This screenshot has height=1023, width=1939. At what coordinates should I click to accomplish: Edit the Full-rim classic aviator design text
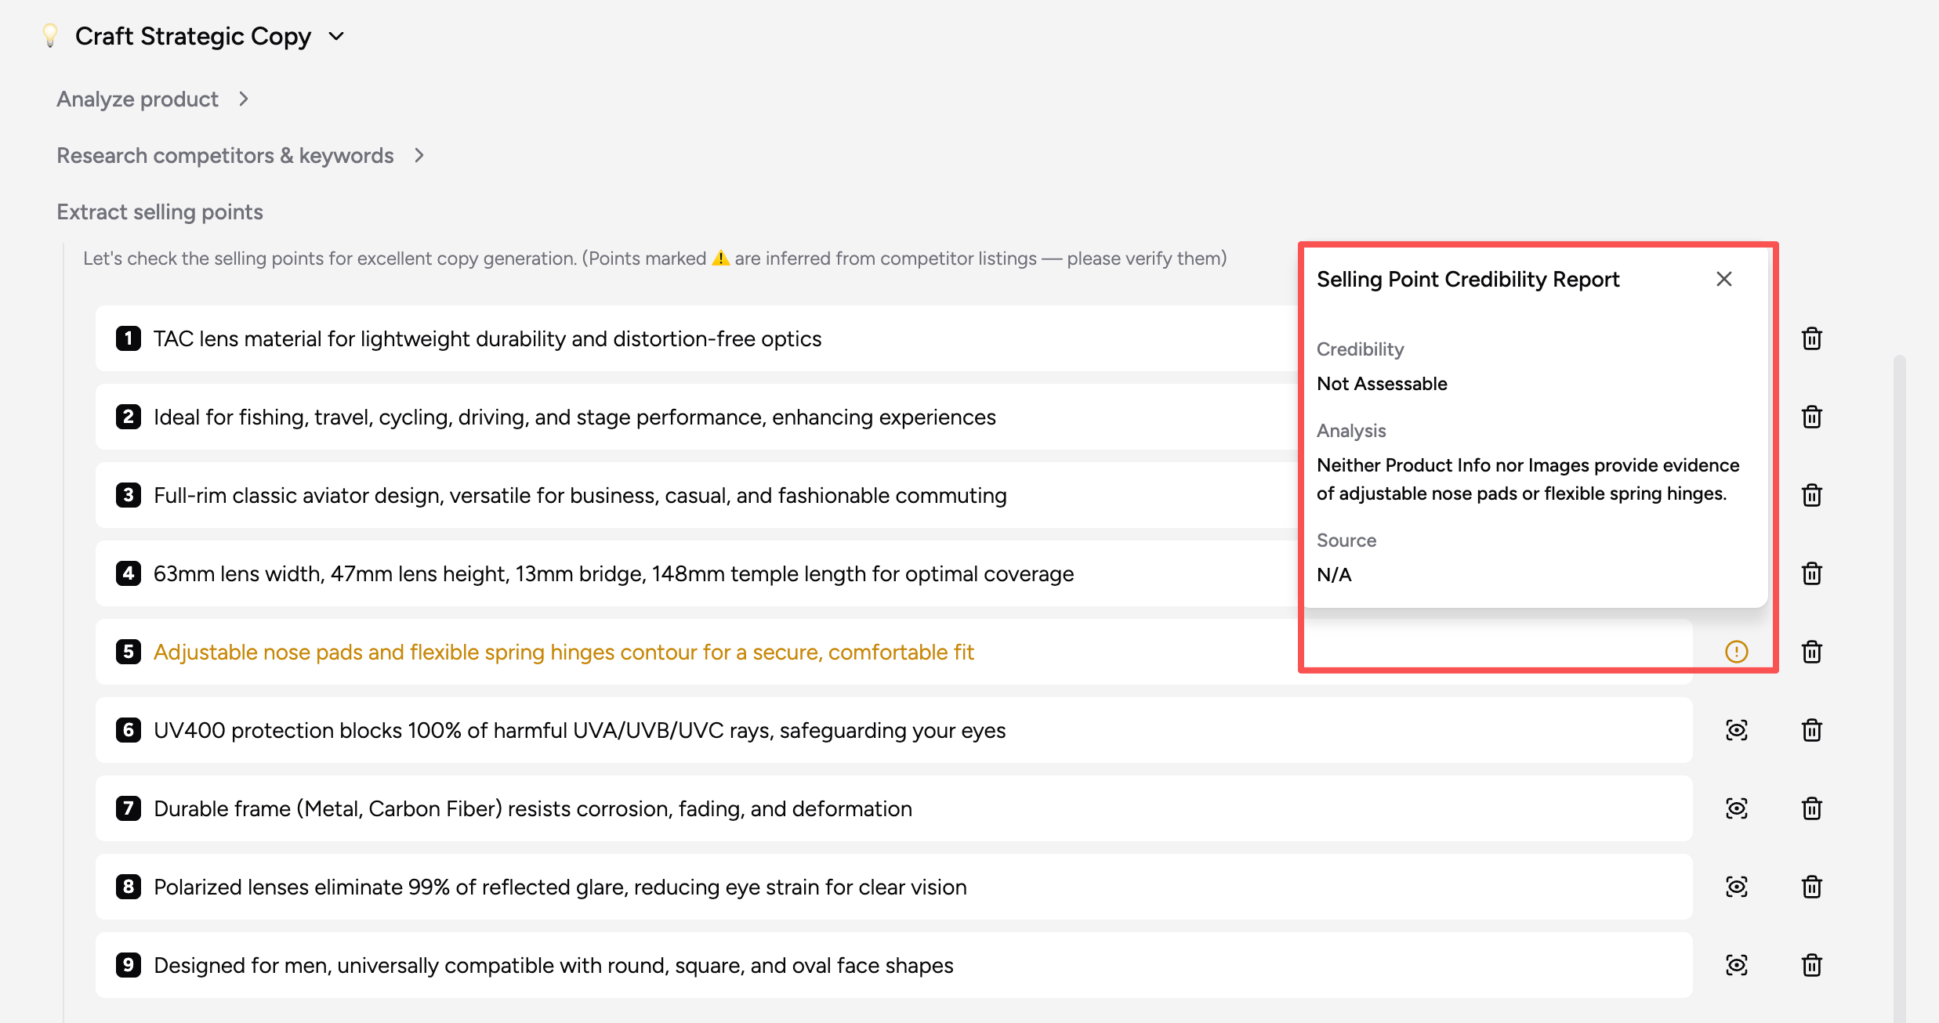(580, 495)
